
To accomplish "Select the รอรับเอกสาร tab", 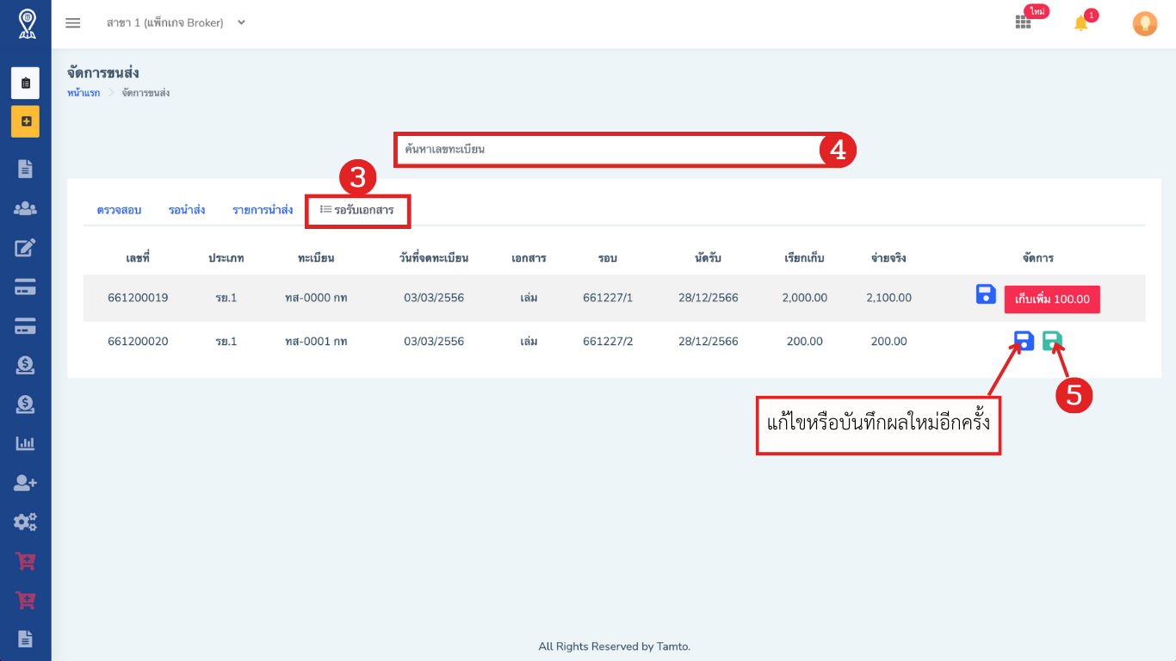I will coord(357,210).
